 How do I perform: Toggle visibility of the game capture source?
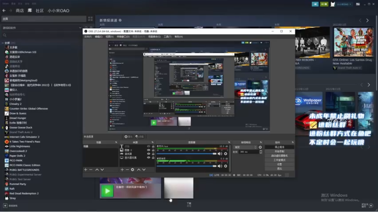148,154
